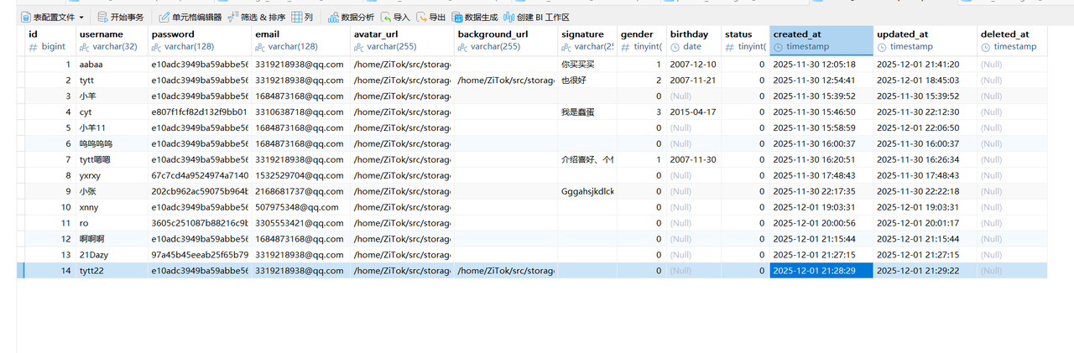Viewport: 1074px width, 353px height.
Task: Open 数据生成 data generation
Action: (475, 17)
